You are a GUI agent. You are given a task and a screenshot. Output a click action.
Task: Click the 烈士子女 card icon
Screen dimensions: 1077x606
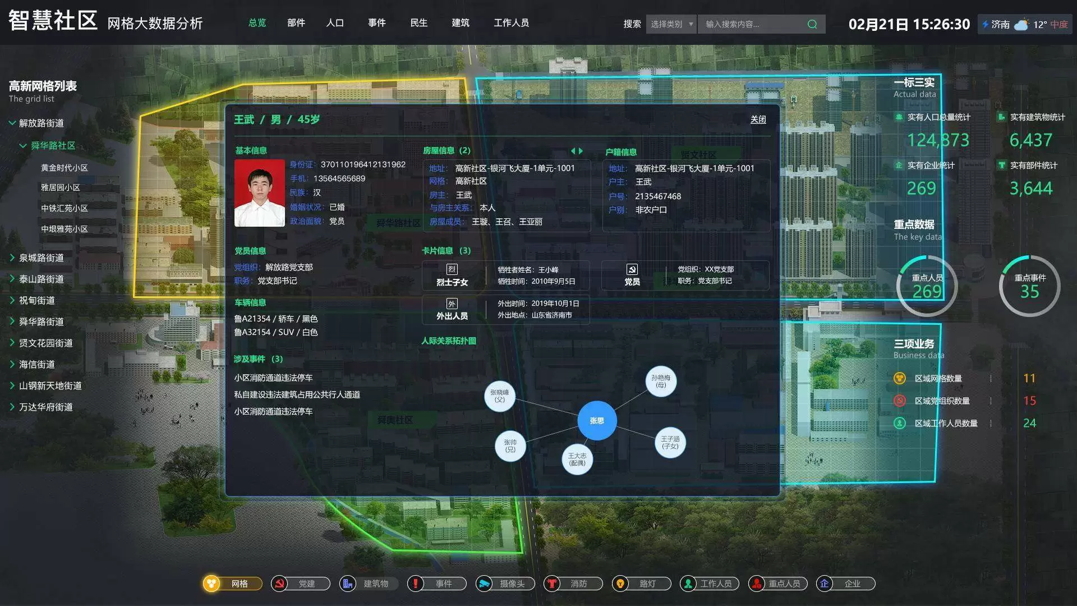(452, 269)
